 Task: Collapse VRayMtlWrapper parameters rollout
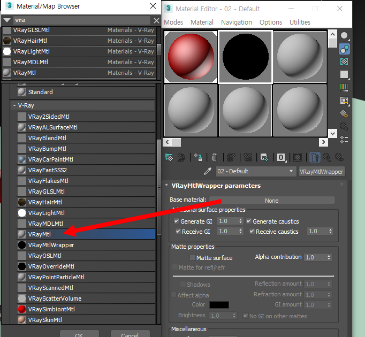166,186
